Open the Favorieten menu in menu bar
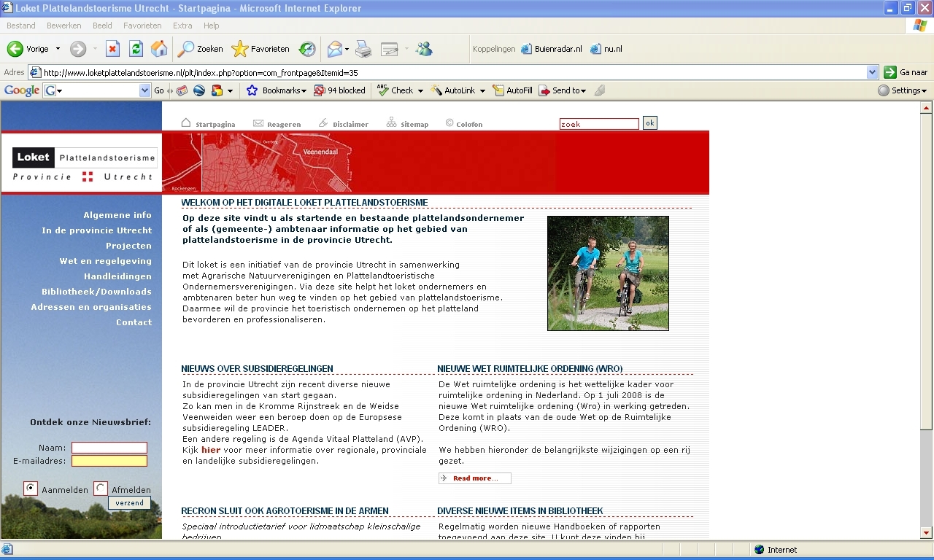Image resolution: width=934 pixels, height=560 pixels. pos(142,26)
